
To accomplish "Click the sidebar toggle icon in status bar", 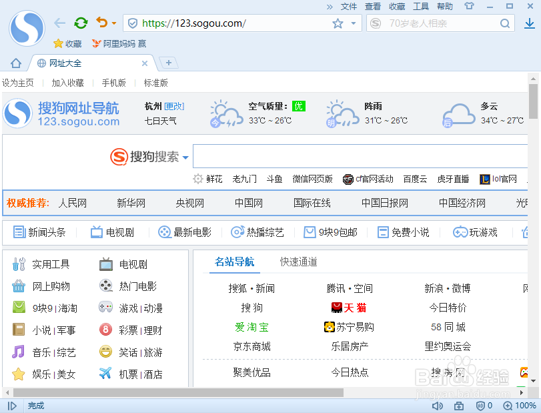I will click(x=12, y=406).
